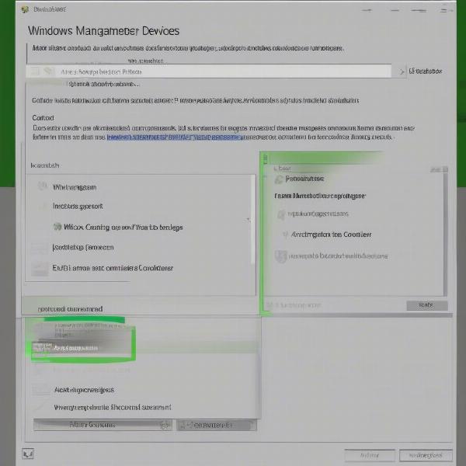Open the blue hyperlink in the paragraph
This screenshot has width=466, height=466.
click(x=174, y=137)
